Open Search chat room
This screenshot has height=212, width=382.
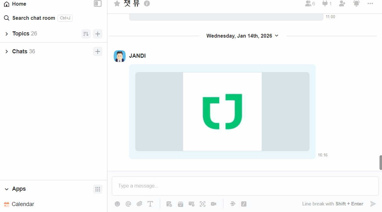[34, 18]
